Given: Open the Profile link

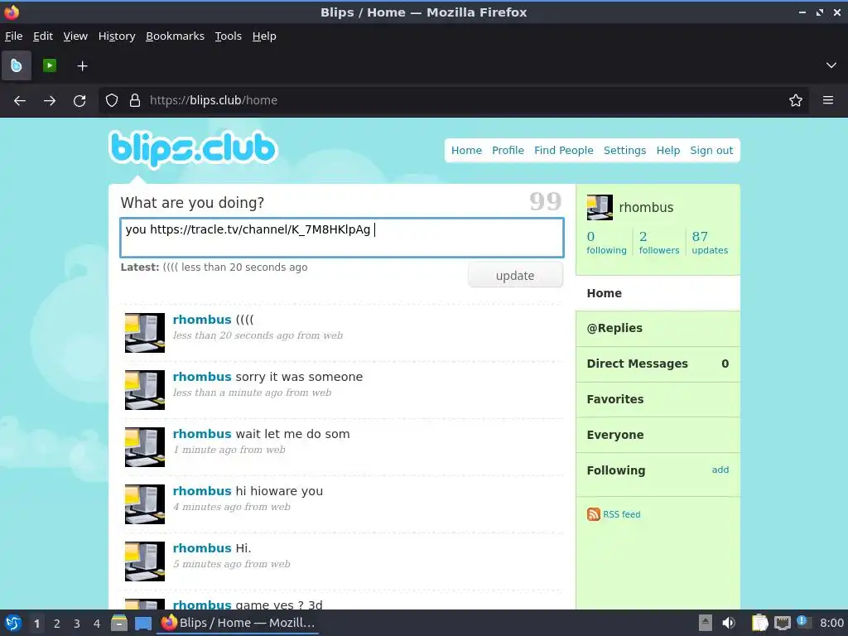Looking at the screenshot, I should [x=508, y=151].
